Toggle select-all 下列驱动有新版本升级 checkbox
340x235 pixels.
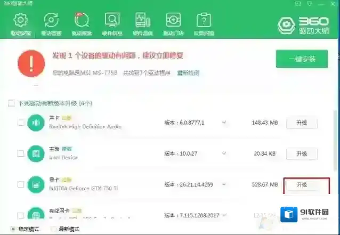tap(11, 103)
